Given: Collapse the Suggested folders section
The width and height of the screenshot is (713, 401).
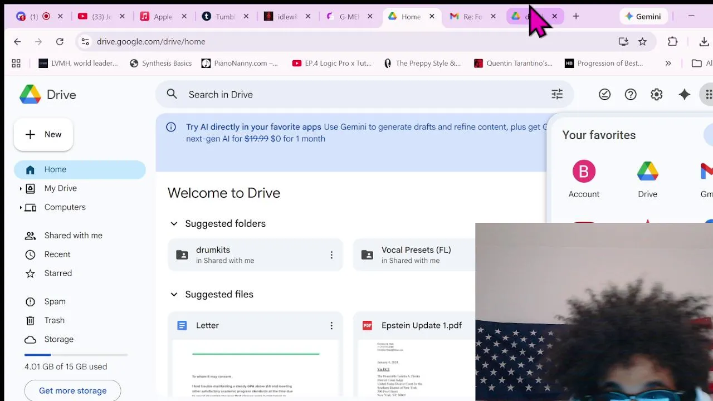Looking at the screenshot, I should (x=174, y=224).
